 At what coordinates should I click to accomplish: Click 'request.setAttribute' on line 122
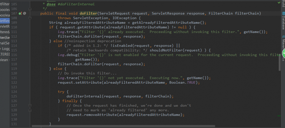tap(80, 82)
